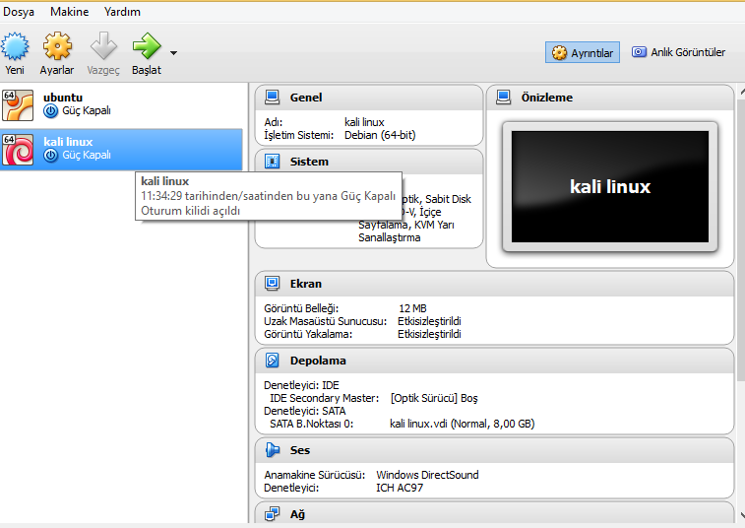Open the Makine menu

(69, 12)
